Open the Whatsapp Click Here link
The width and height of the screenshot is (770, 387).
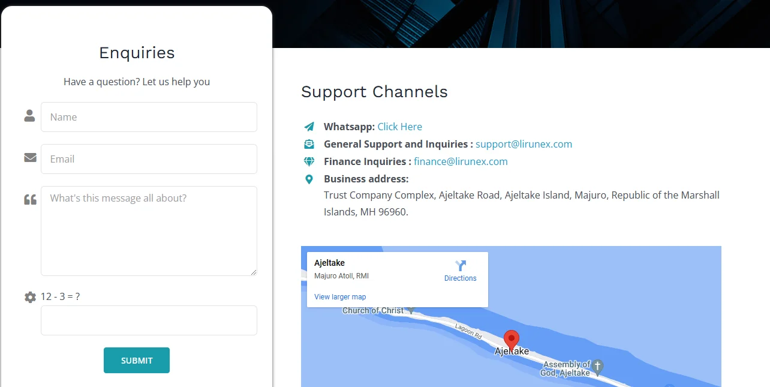[x=400, y=127]
